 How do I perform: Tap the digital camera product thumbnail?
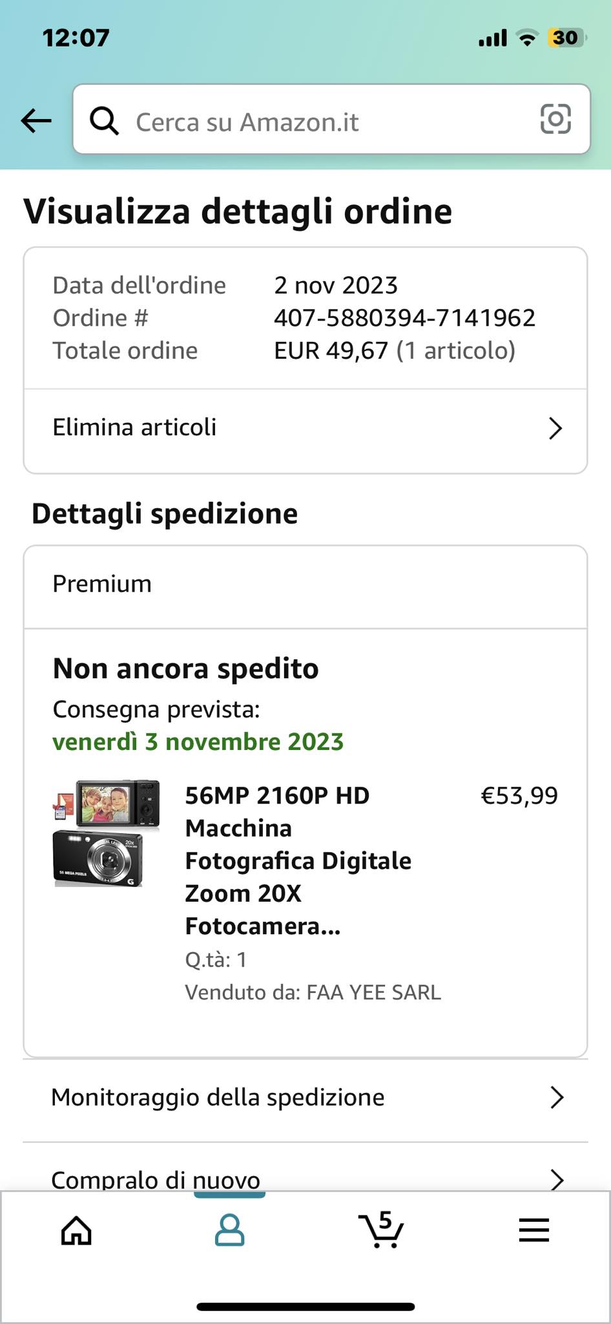107,833
